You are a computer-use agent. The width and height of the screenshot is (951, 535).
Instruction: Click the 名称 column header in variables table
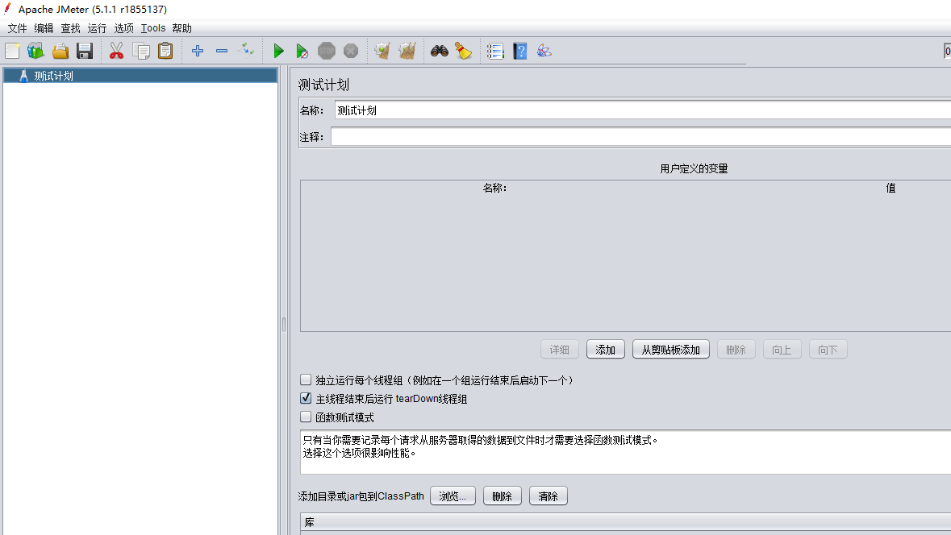[x=494, y=188]
